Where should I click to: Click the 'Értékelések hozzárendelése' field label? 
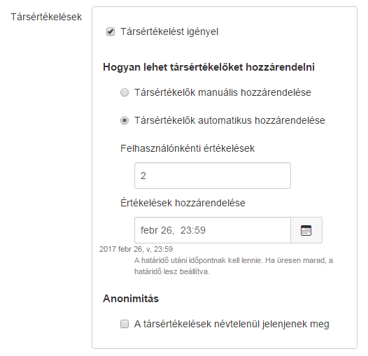(x=183, y=203)
